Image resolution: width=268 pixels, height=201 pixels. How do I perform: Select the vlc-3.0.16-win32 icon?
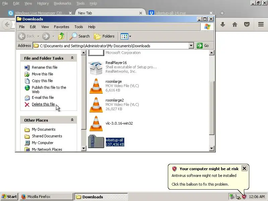coord(96,124)
